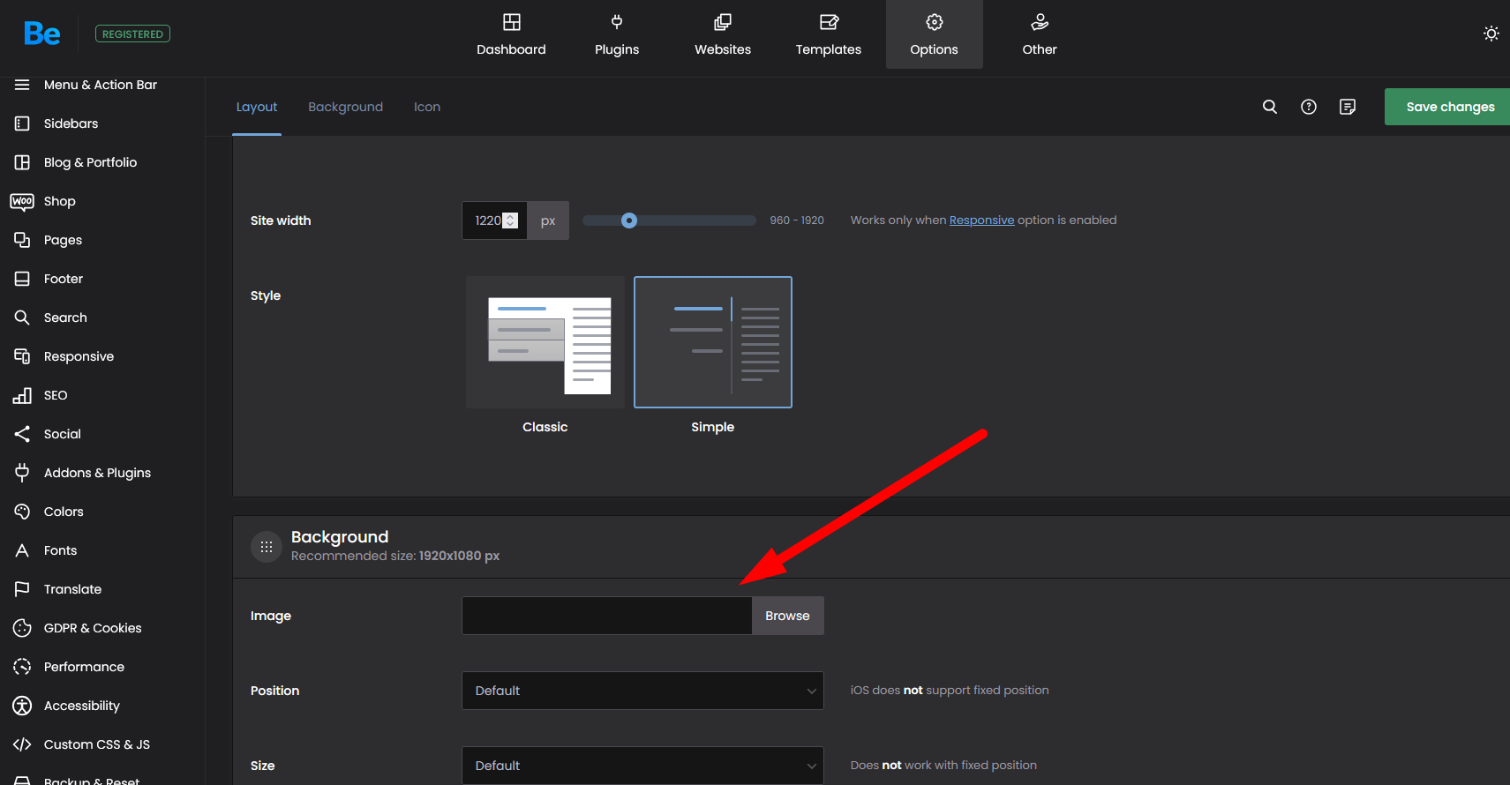Image resolution: width=1510 pixels, height=785 pixels.
Task: Focus the Image URL input field
Action: [x=607, y=616]
